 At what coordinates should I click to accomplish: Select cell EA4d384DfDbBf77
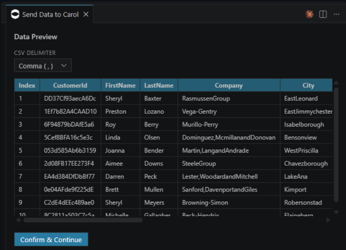[x=70, y=177]
